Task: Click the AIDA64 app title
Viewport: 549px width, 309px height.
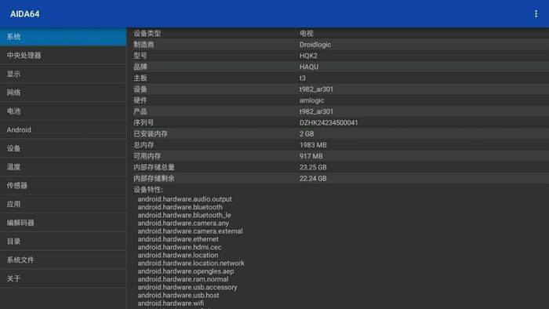Action: (24, 14)
